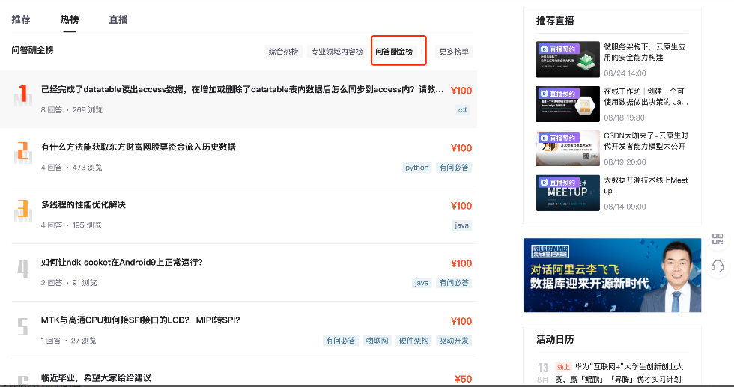Switch to the 热榜 tab
This screenshot has height=387, width=734.
[x=69, y=19]
